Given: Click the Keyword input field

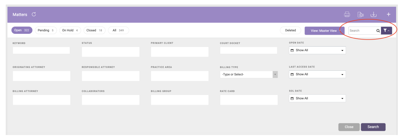Looking at the screenshot, I should tap(41, 50).
